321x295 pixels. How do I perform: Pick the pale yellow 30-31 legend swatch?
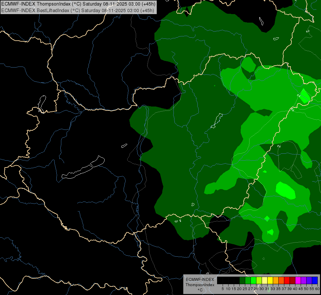coord(265,281)
